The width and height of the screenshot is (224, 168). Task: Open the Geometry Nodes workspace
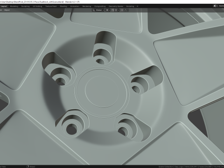tap(116, 7)
